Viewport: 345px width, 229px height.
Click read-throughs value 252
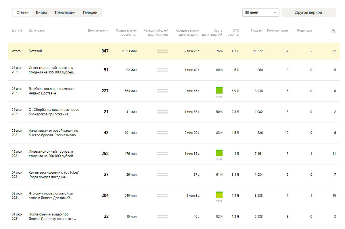click(x=105, y=154)
